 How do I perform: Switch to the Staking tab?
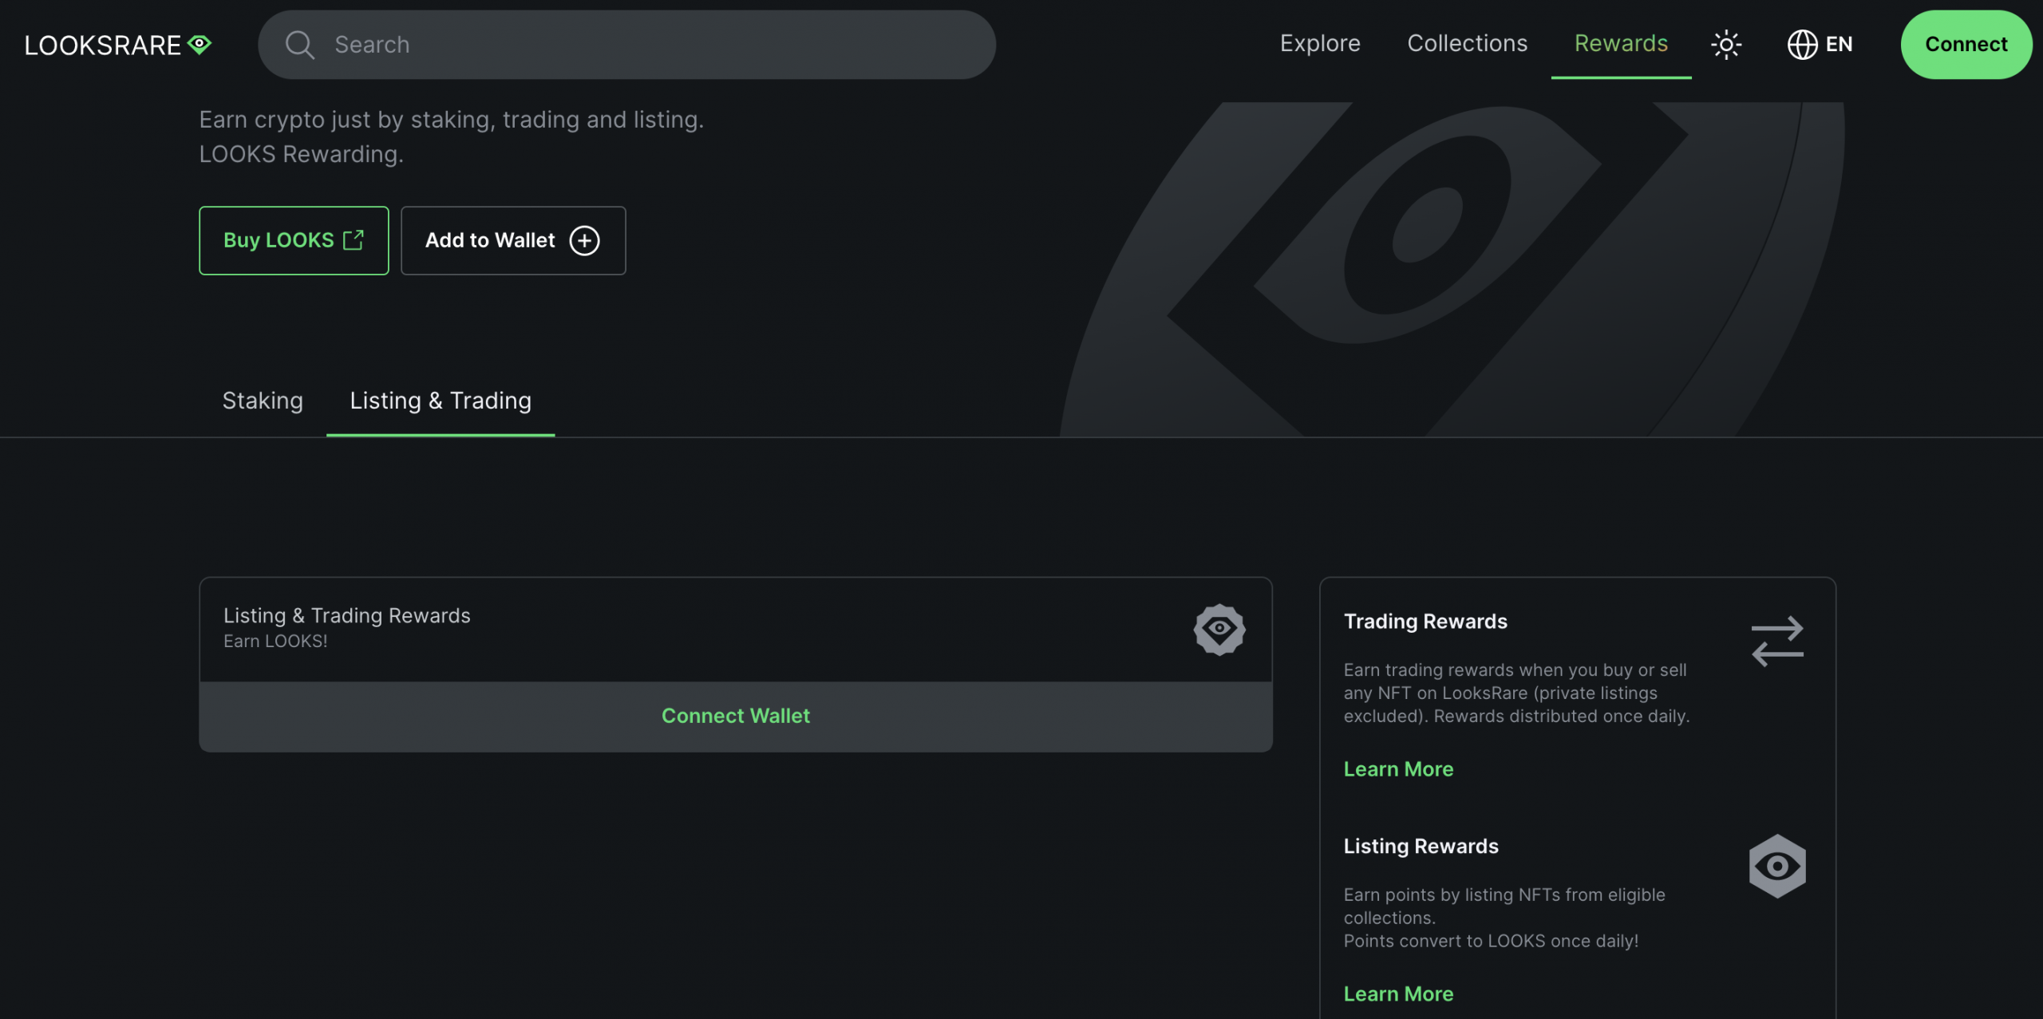pyautogui.click(x=263, y=401)
